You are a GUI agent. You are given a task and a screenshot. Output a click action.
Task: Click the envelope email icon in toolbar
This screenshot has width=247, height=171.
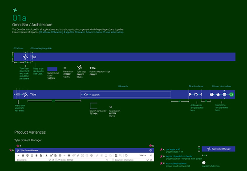point(69,155)
